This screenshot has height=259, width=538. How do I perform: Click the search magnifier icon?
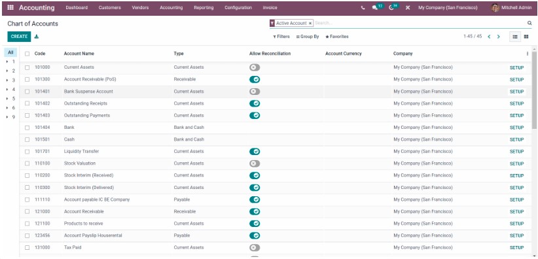[x=529, y=23]
